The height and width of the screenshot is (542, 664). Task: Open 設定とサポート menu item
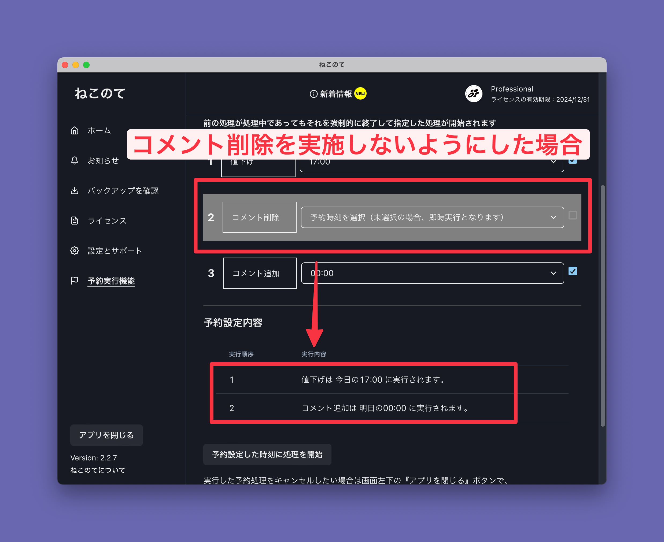click(115, 251)
